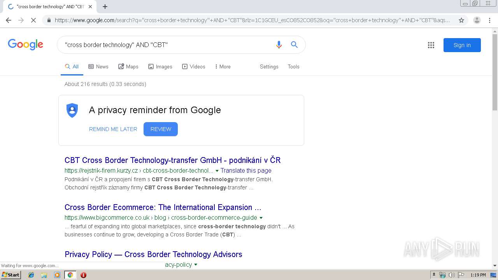The width and height of the screenshot is (498, 280).
Task: Click the browser forward arrow
Action: (x=21, y=20)
